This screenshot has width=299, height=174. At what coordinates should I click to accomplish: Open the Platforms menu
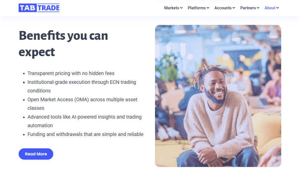[197, 8]
